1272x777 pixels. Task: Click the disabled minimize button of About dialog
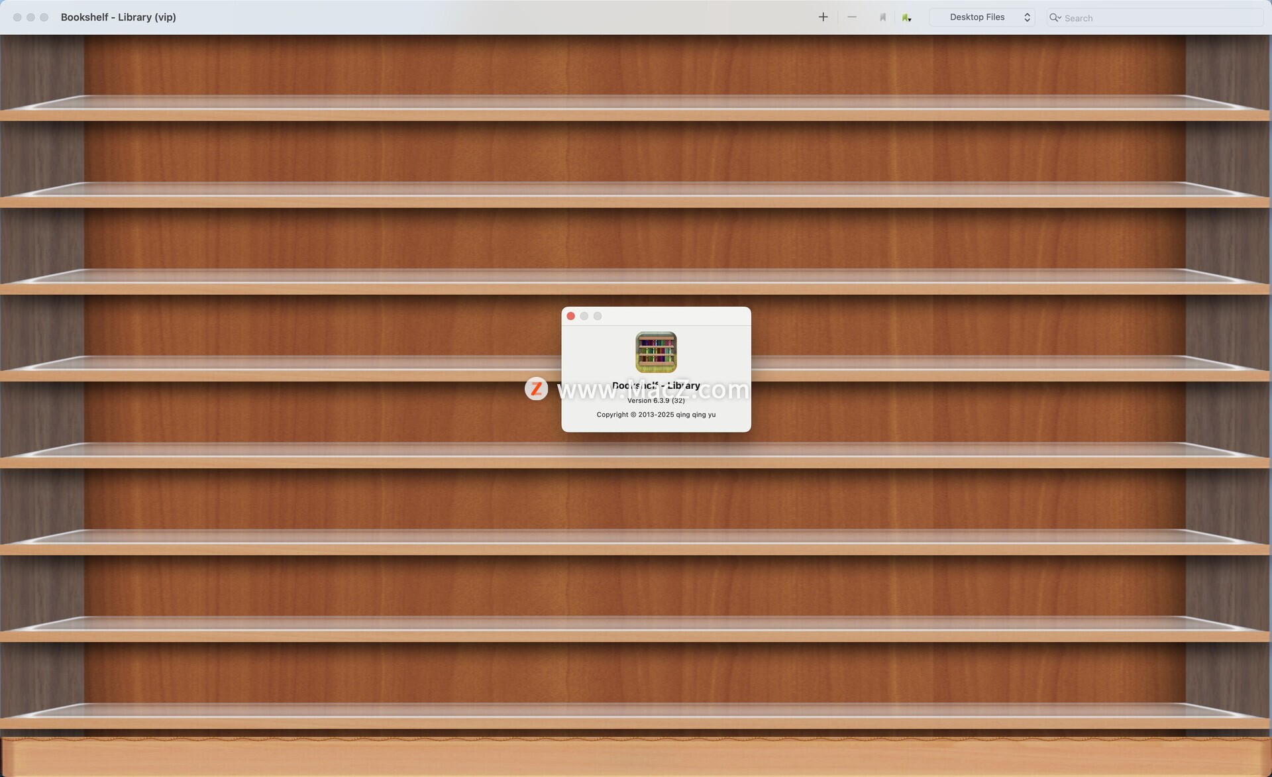(584, 316)
